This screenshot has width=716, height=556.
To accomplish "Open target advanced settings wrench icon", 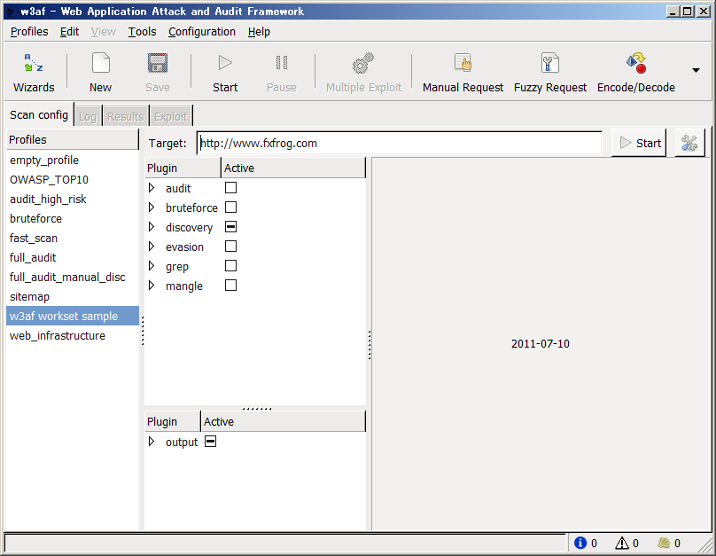I will tap(689, 143).
